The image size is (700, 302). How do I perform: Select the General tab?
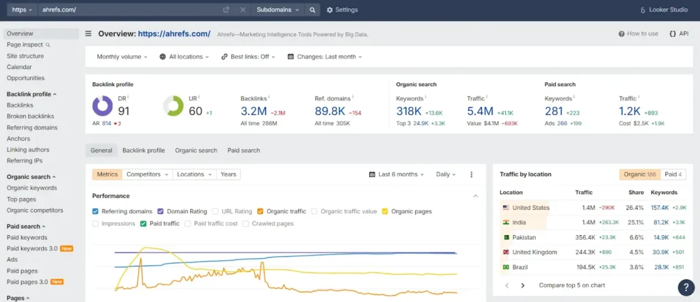(x=101, y=150)
